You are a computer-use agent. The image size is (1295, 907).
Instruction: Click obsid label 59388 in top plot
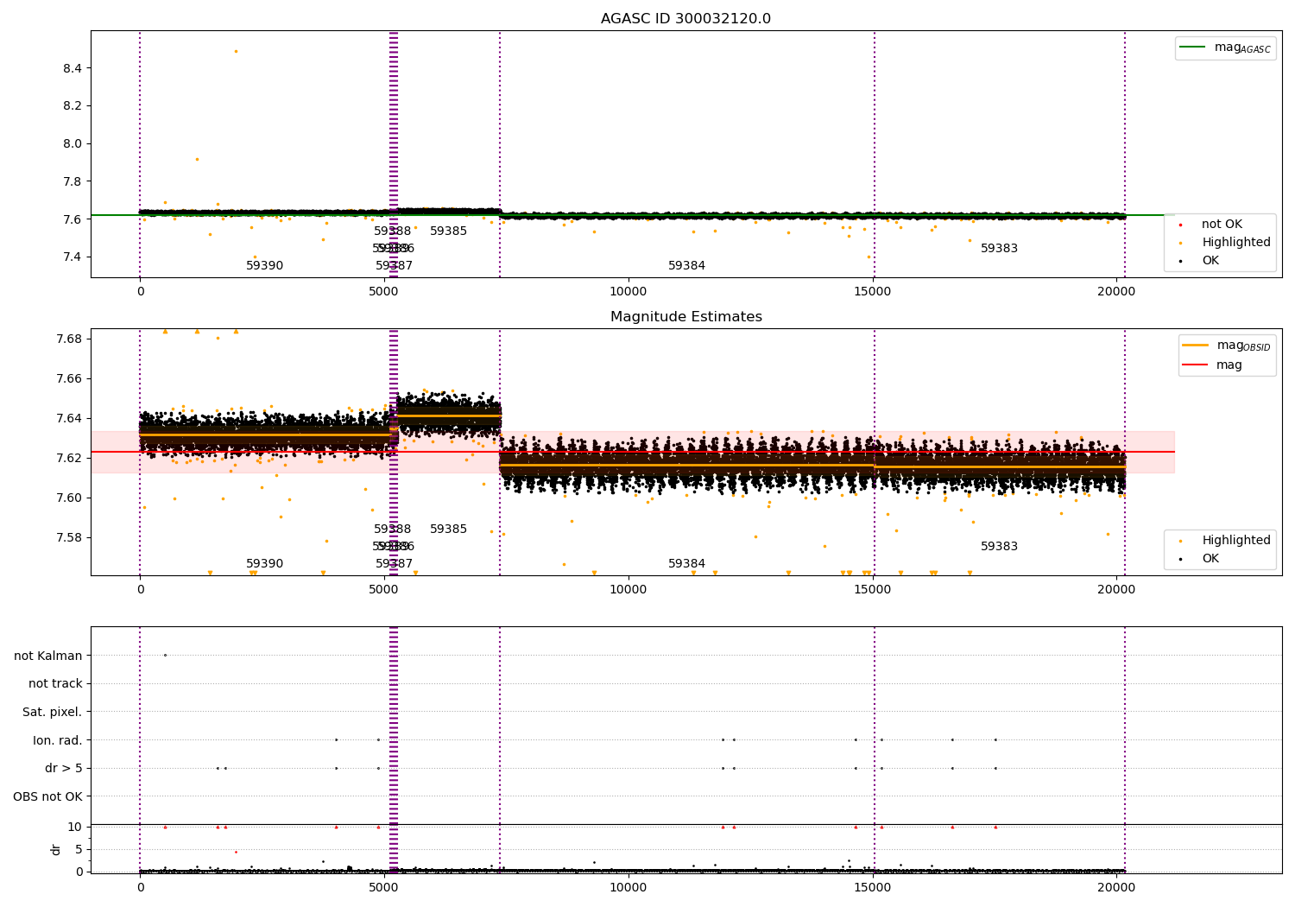[x=393, y=232]
